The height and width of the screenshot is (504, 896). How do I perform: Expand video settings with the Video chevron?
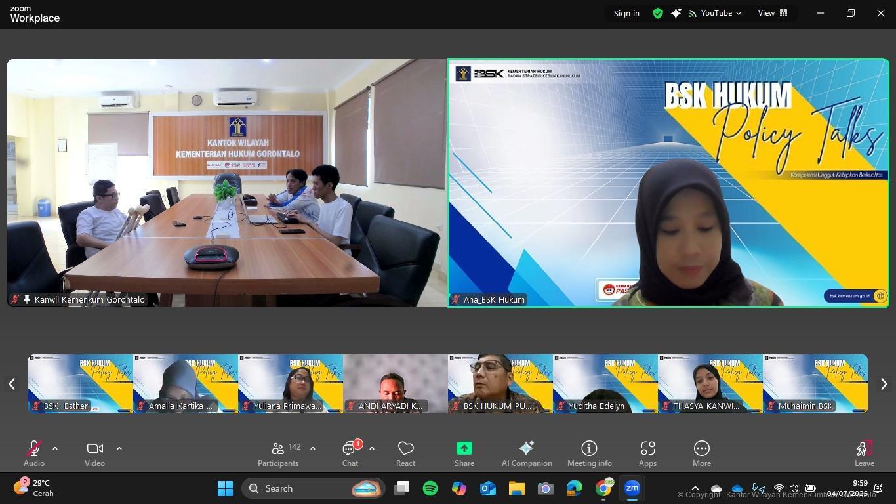[119, 448]
